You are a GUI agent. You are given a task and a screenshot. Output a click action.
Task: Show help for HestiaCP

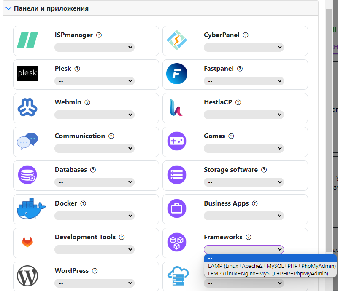tap(238, 102)
